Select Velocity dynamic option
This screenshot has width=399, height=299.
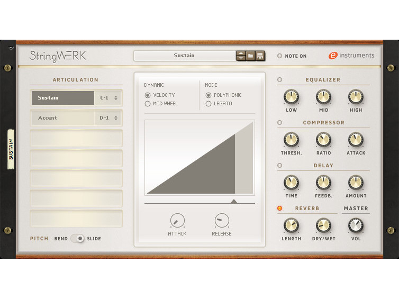(148, 95)
